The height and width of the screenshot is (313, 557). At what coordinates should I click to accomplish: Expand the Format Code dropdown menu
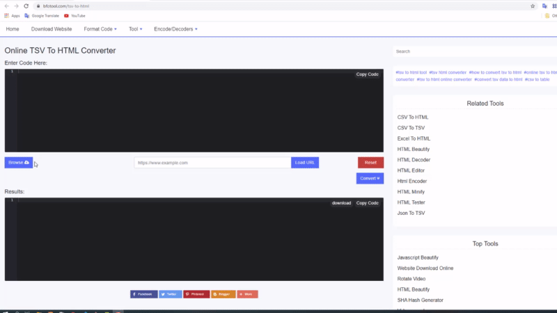[100, 29]
